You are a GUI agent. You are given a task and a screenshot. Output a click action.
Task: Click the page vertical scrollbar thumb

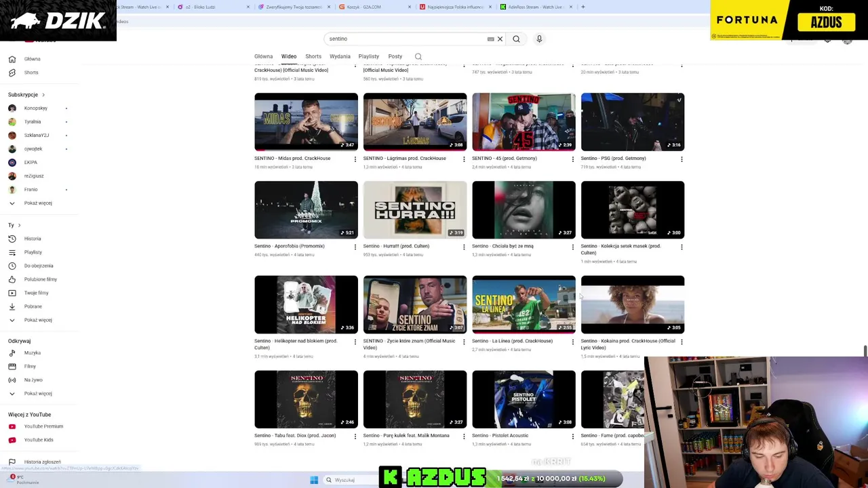(x=865, y=350)
